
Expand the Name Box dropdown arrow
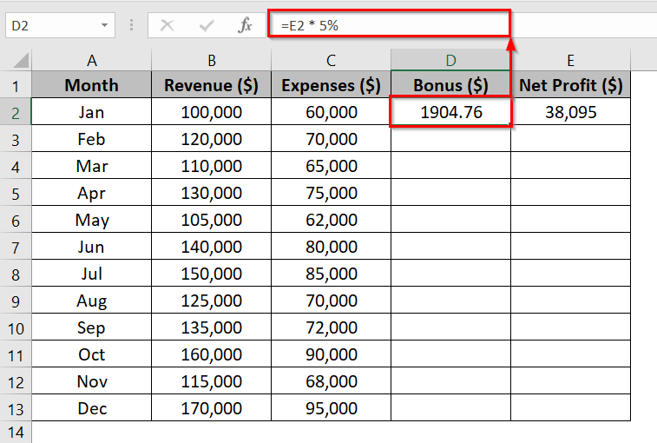(x=104, y=25)
